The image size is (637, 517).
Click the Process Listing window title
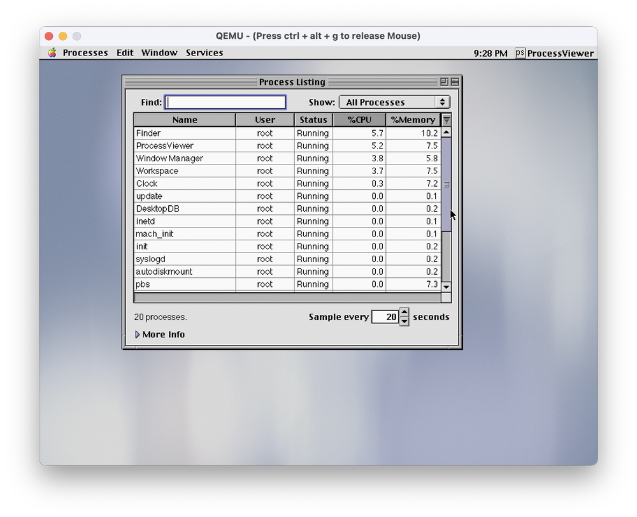(x=292, y=82)
